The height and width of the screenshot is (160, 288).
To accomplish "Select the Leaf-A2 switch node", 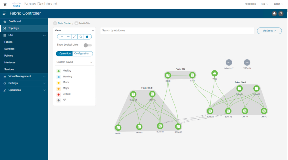I will [264, 111].
